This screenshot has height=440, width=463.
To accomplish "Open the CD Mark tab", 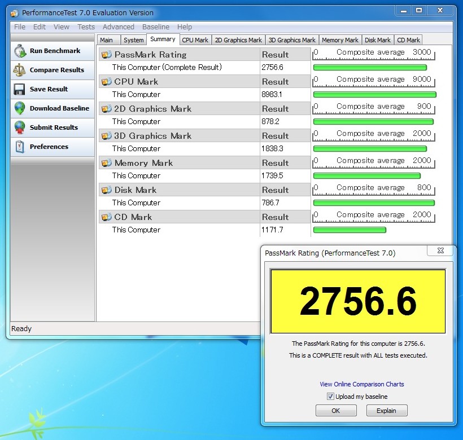I will pos(408,40).
